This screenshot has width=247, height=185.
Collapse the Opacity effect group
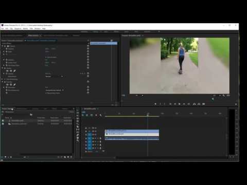(3, 68)
